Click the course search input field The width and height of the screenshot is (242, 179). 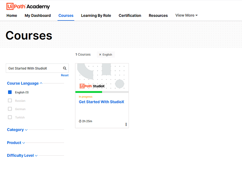(37, 68)
